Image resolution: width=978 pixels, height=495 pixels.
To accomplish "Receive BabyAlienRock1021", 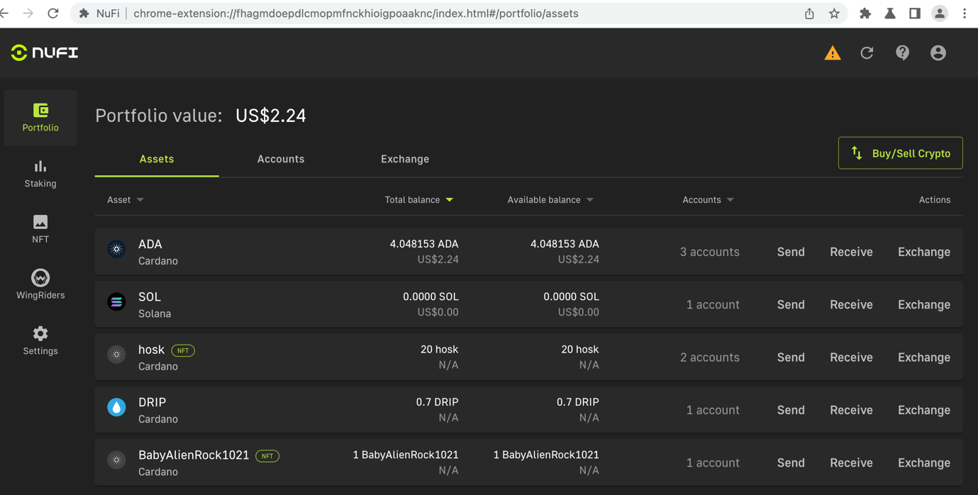I will tap(851, 462).
